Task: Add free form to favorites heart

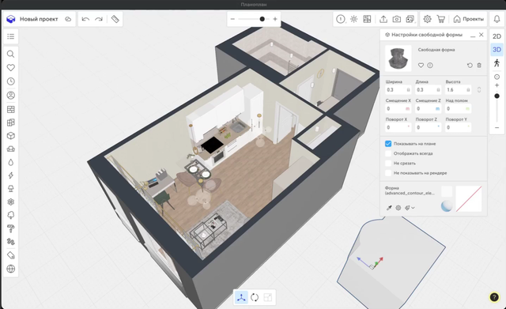Action: (x=421, y=65)
